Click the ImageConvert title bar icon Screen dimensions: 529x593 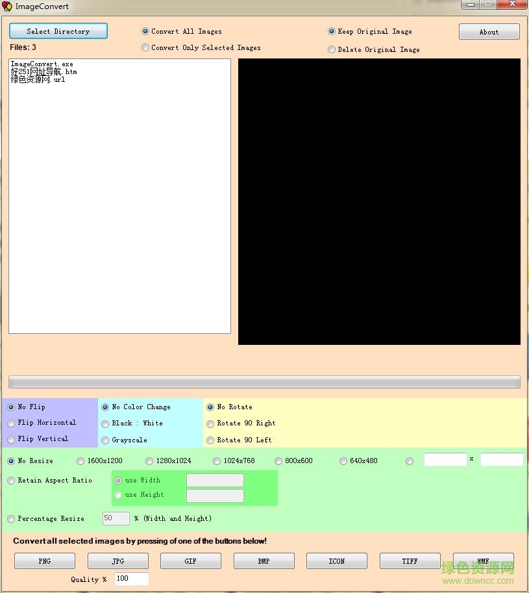click(x=7, y=6)
